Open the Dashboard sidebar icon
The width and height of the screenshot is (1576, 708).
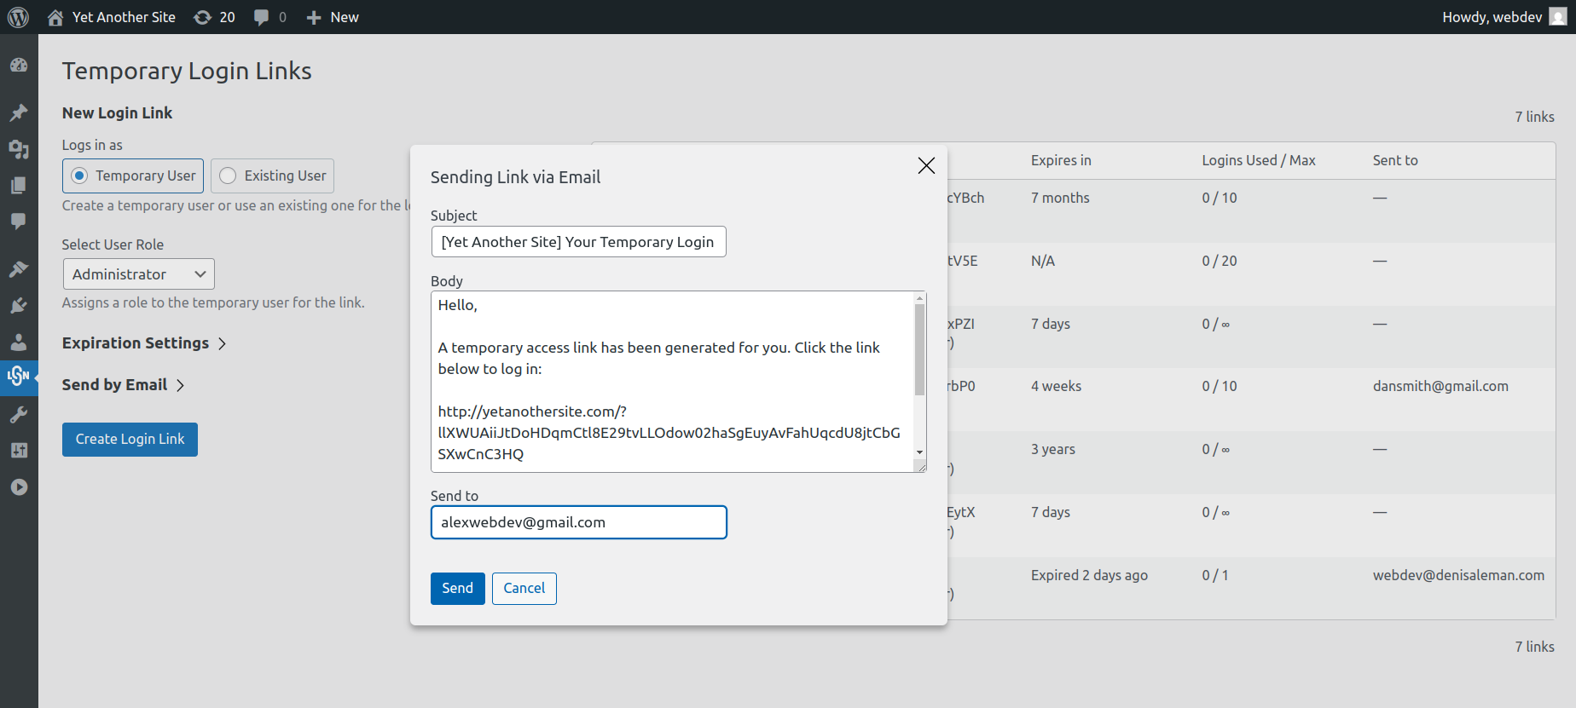[19, 66]
